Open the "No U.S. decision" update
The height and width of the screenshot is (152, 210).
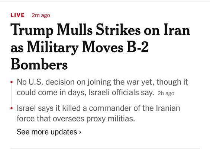coord(102,87)
